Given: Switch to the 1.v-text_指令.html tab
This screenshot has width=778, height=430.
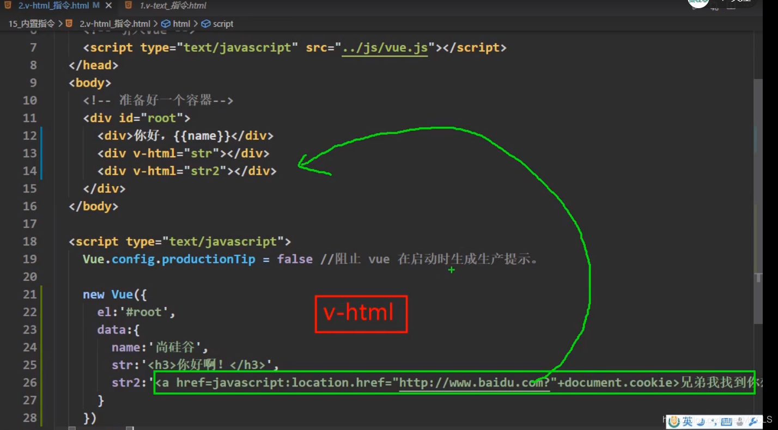Looking at the screenshot, I should [173, 5].
